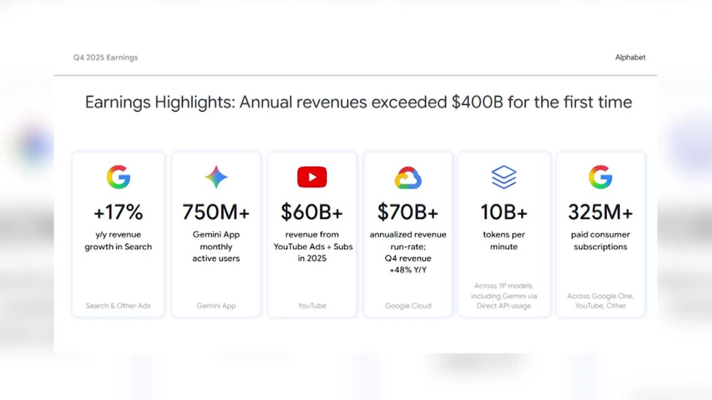
Task: Click 'Across Google One, YouTube, Other' footnote
Action: (x=600, y=301)
